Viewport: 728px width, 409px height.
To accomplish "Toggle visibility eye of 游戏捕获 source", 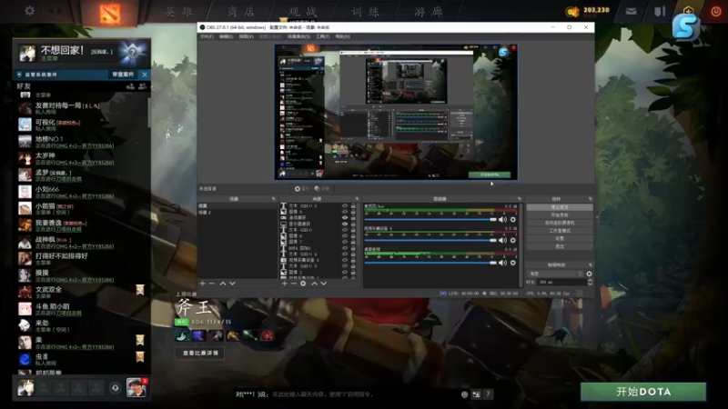I will tap(345, 217).
